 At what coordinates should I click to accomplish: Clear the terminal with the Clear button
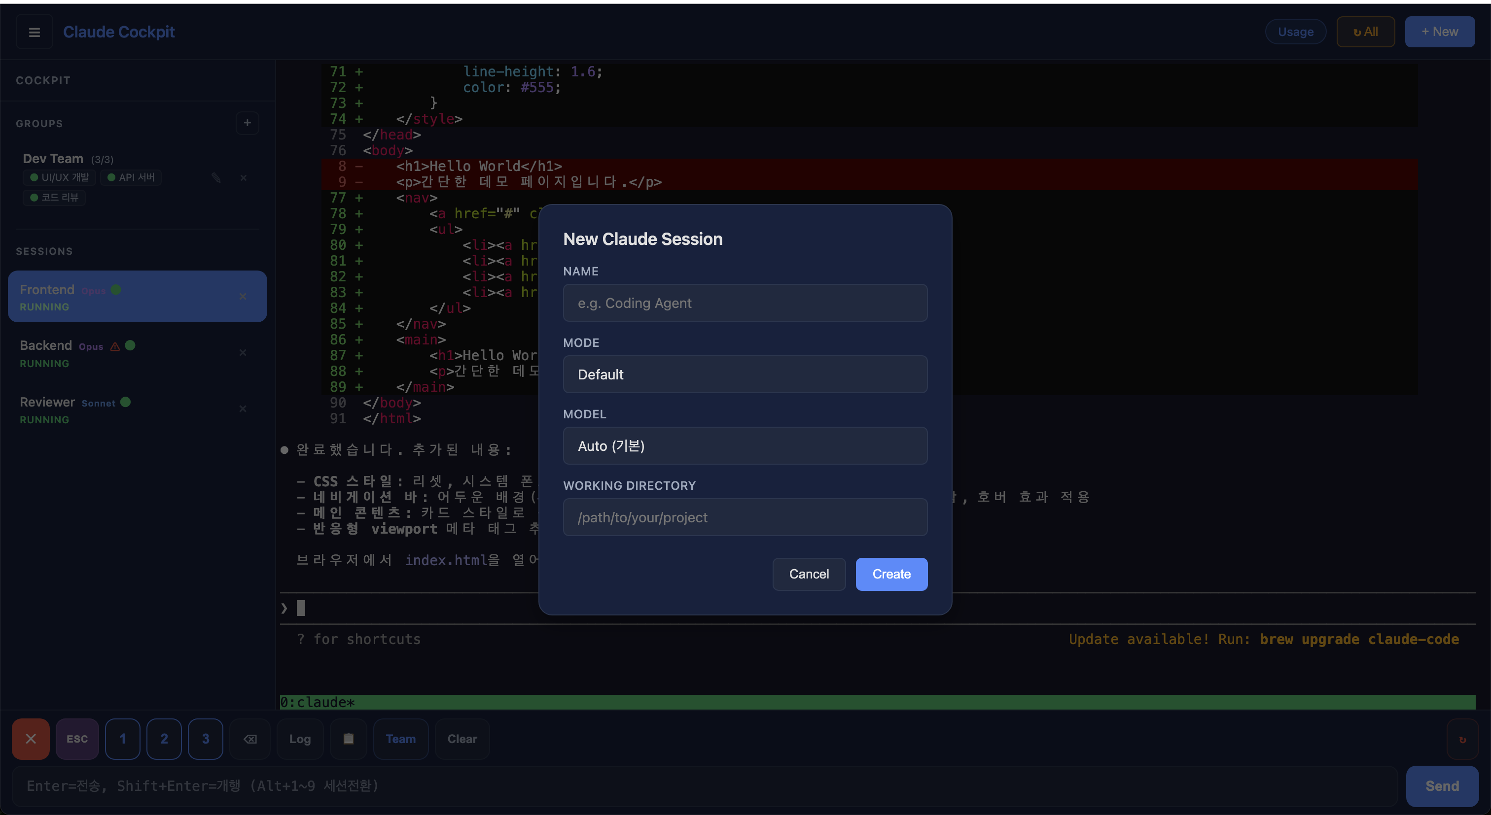click(x=462, y=739)
